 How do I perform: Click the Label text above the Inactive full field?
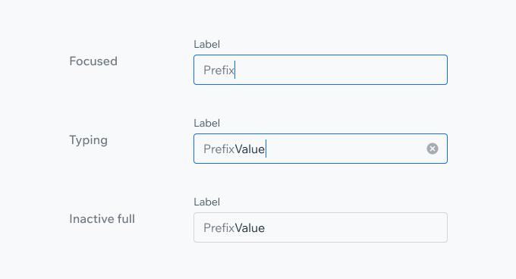pos(206,202)
